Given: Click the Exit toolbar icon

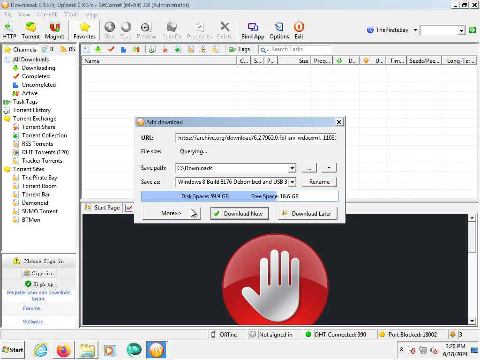Looking at the screenshot, I should click(x=299, y=30).
